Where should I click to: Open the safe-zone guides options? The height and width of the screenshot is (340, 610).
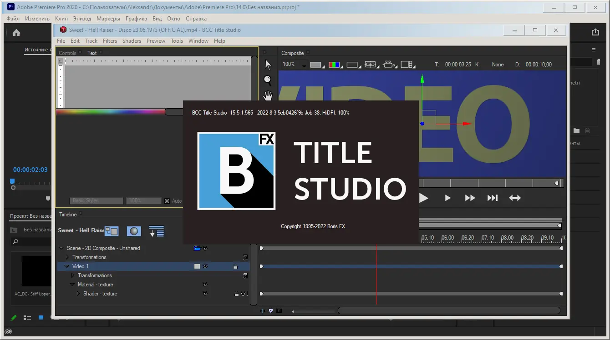pyautogui.click(x=371, y=65)
